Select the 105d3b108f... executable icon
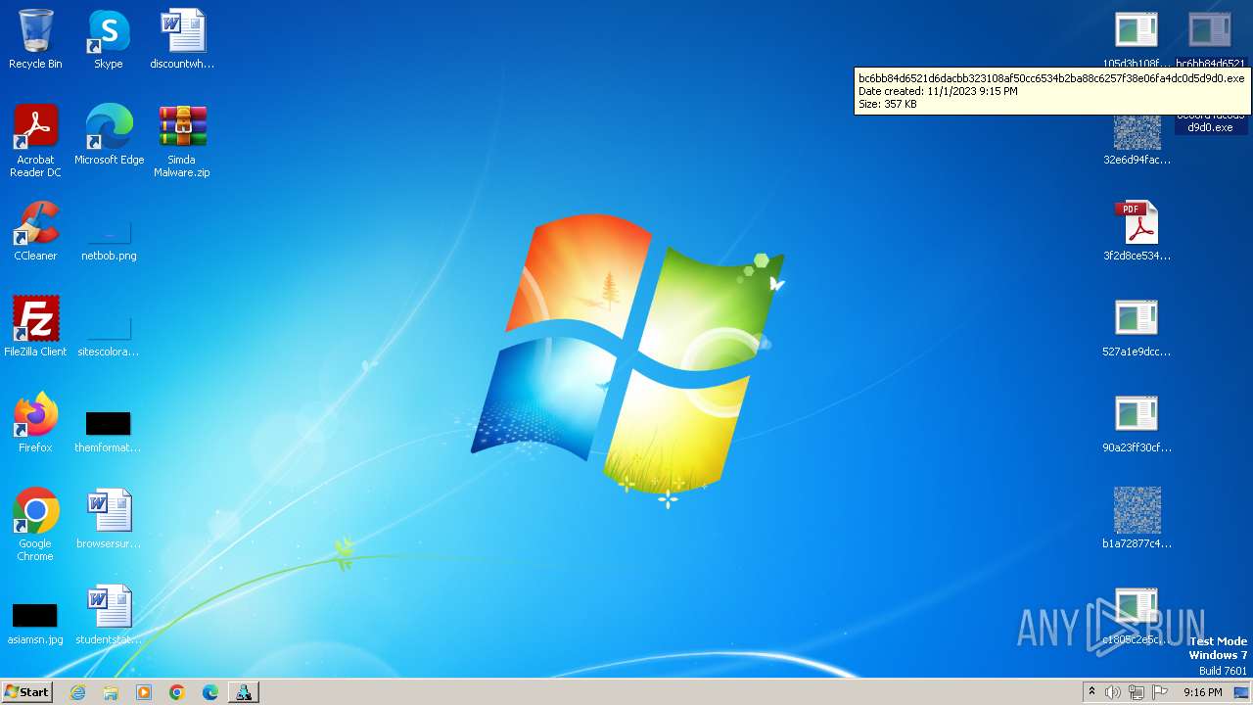This screenshot has height=705, width=1253. (x=1137, y=39)
